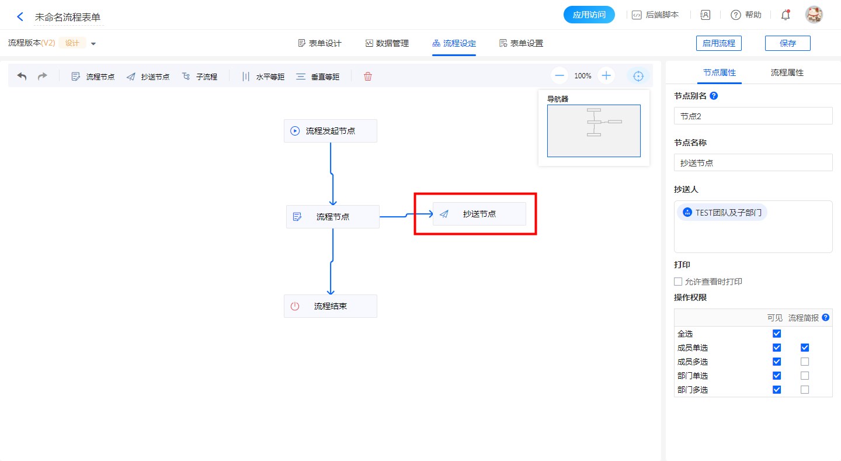This screenshot has width=841, height=461.
Task: Open user avatar menu
Action: 814,15
